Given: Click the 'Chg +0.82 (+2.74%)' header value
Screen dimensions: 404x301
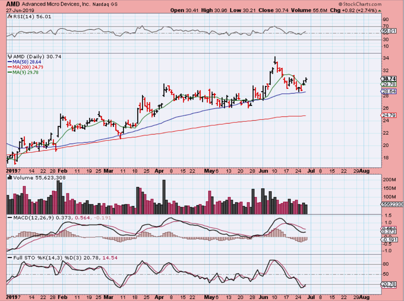Looking at the screenshot, I should (x=353, y=10).
